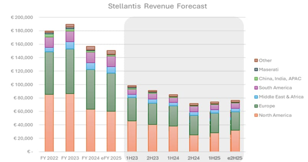Viewport: 308px width, 162px height.
Task: Select the China, India, APAC legend swatch
Action: (256, 78)
